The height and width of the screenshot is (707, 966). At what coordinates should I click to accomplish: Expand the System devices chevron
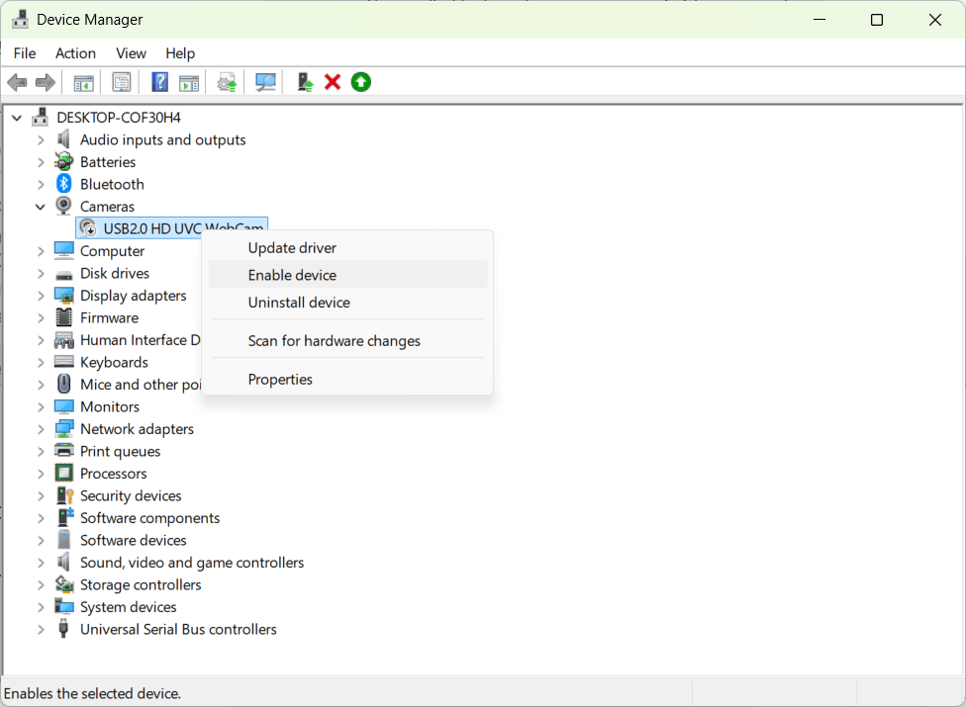(x=41, y=607)
